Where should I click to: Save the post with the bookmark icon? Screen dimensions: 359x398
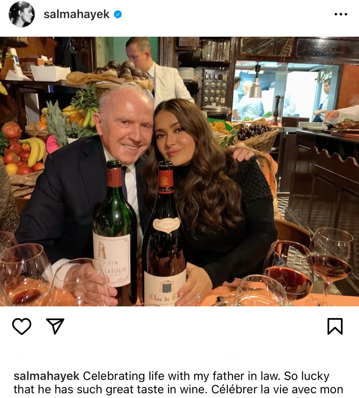click(x=335, y=326)
